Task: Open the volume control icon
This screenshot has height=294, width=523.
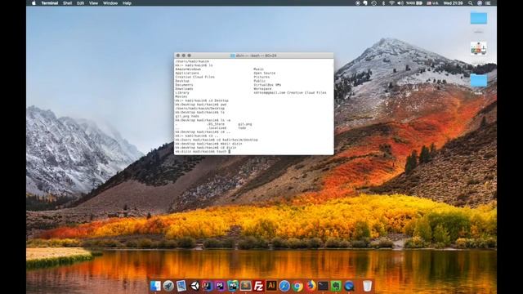Action: pyautogui.click(x=400, y=3)
